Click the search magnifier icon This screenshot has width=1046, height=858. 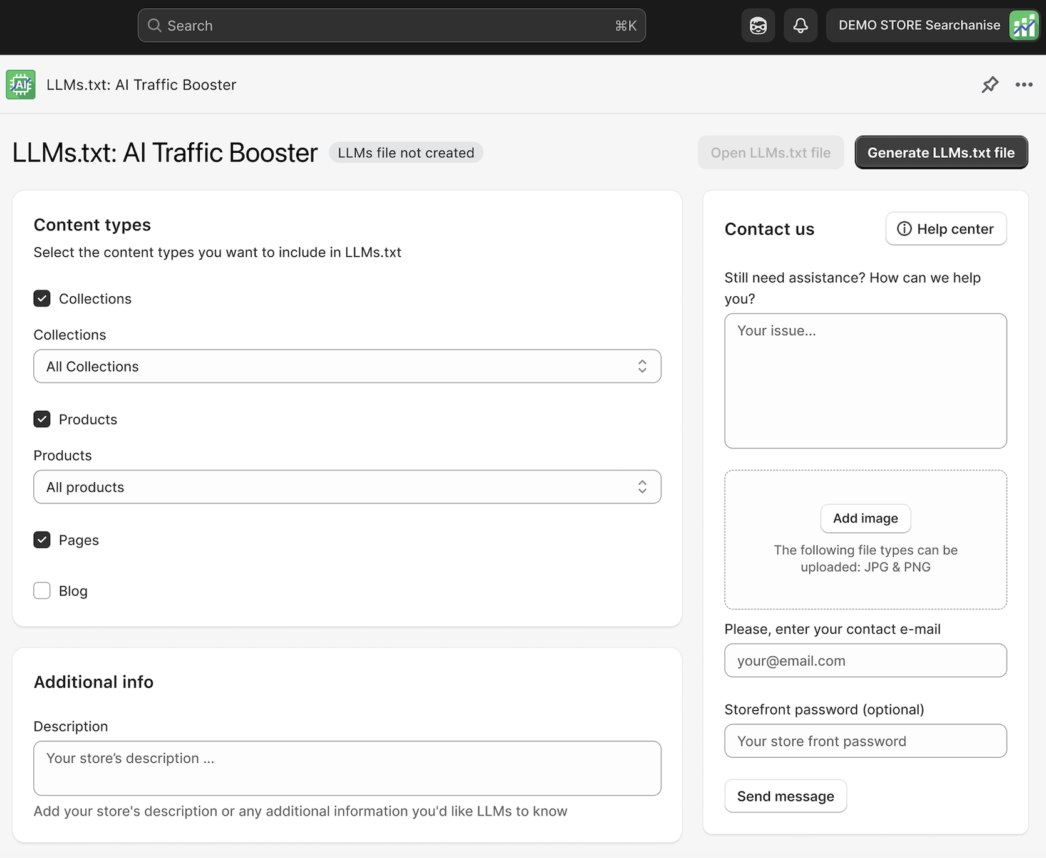[x=154, y=25]
